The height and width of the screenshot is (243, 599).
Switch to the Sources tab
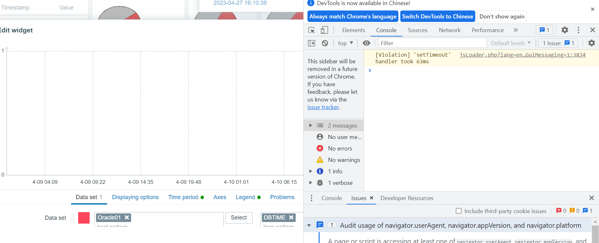[x=418, y=30]
